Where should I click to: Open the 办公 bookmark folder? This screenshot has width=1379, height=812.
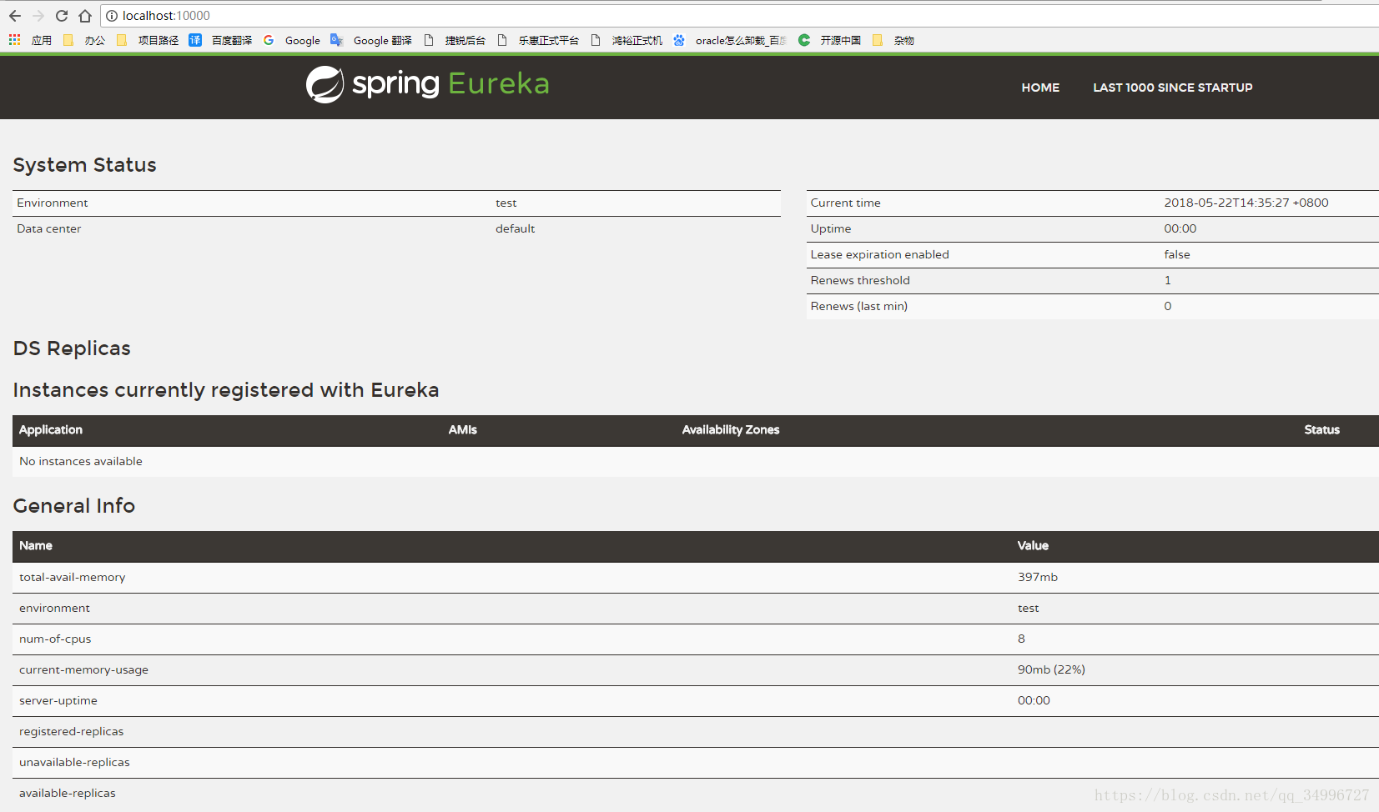coord(85,40)
